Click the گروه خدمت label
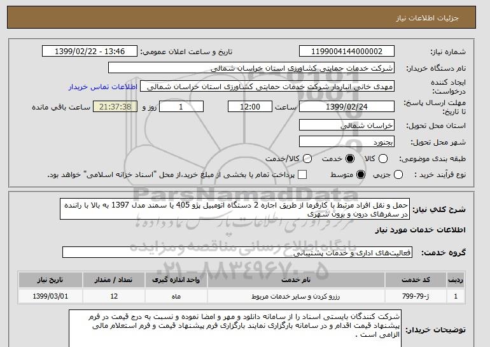 (x=444, y=253)
